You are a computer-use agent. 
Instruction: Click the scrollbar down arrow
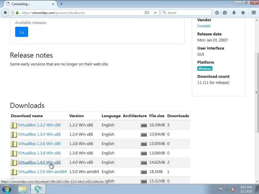(257, 182)
